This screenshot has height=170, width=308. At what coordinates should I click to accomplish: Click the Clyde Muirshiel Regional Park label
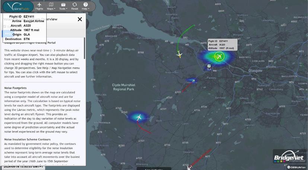(x=124, y=87)
